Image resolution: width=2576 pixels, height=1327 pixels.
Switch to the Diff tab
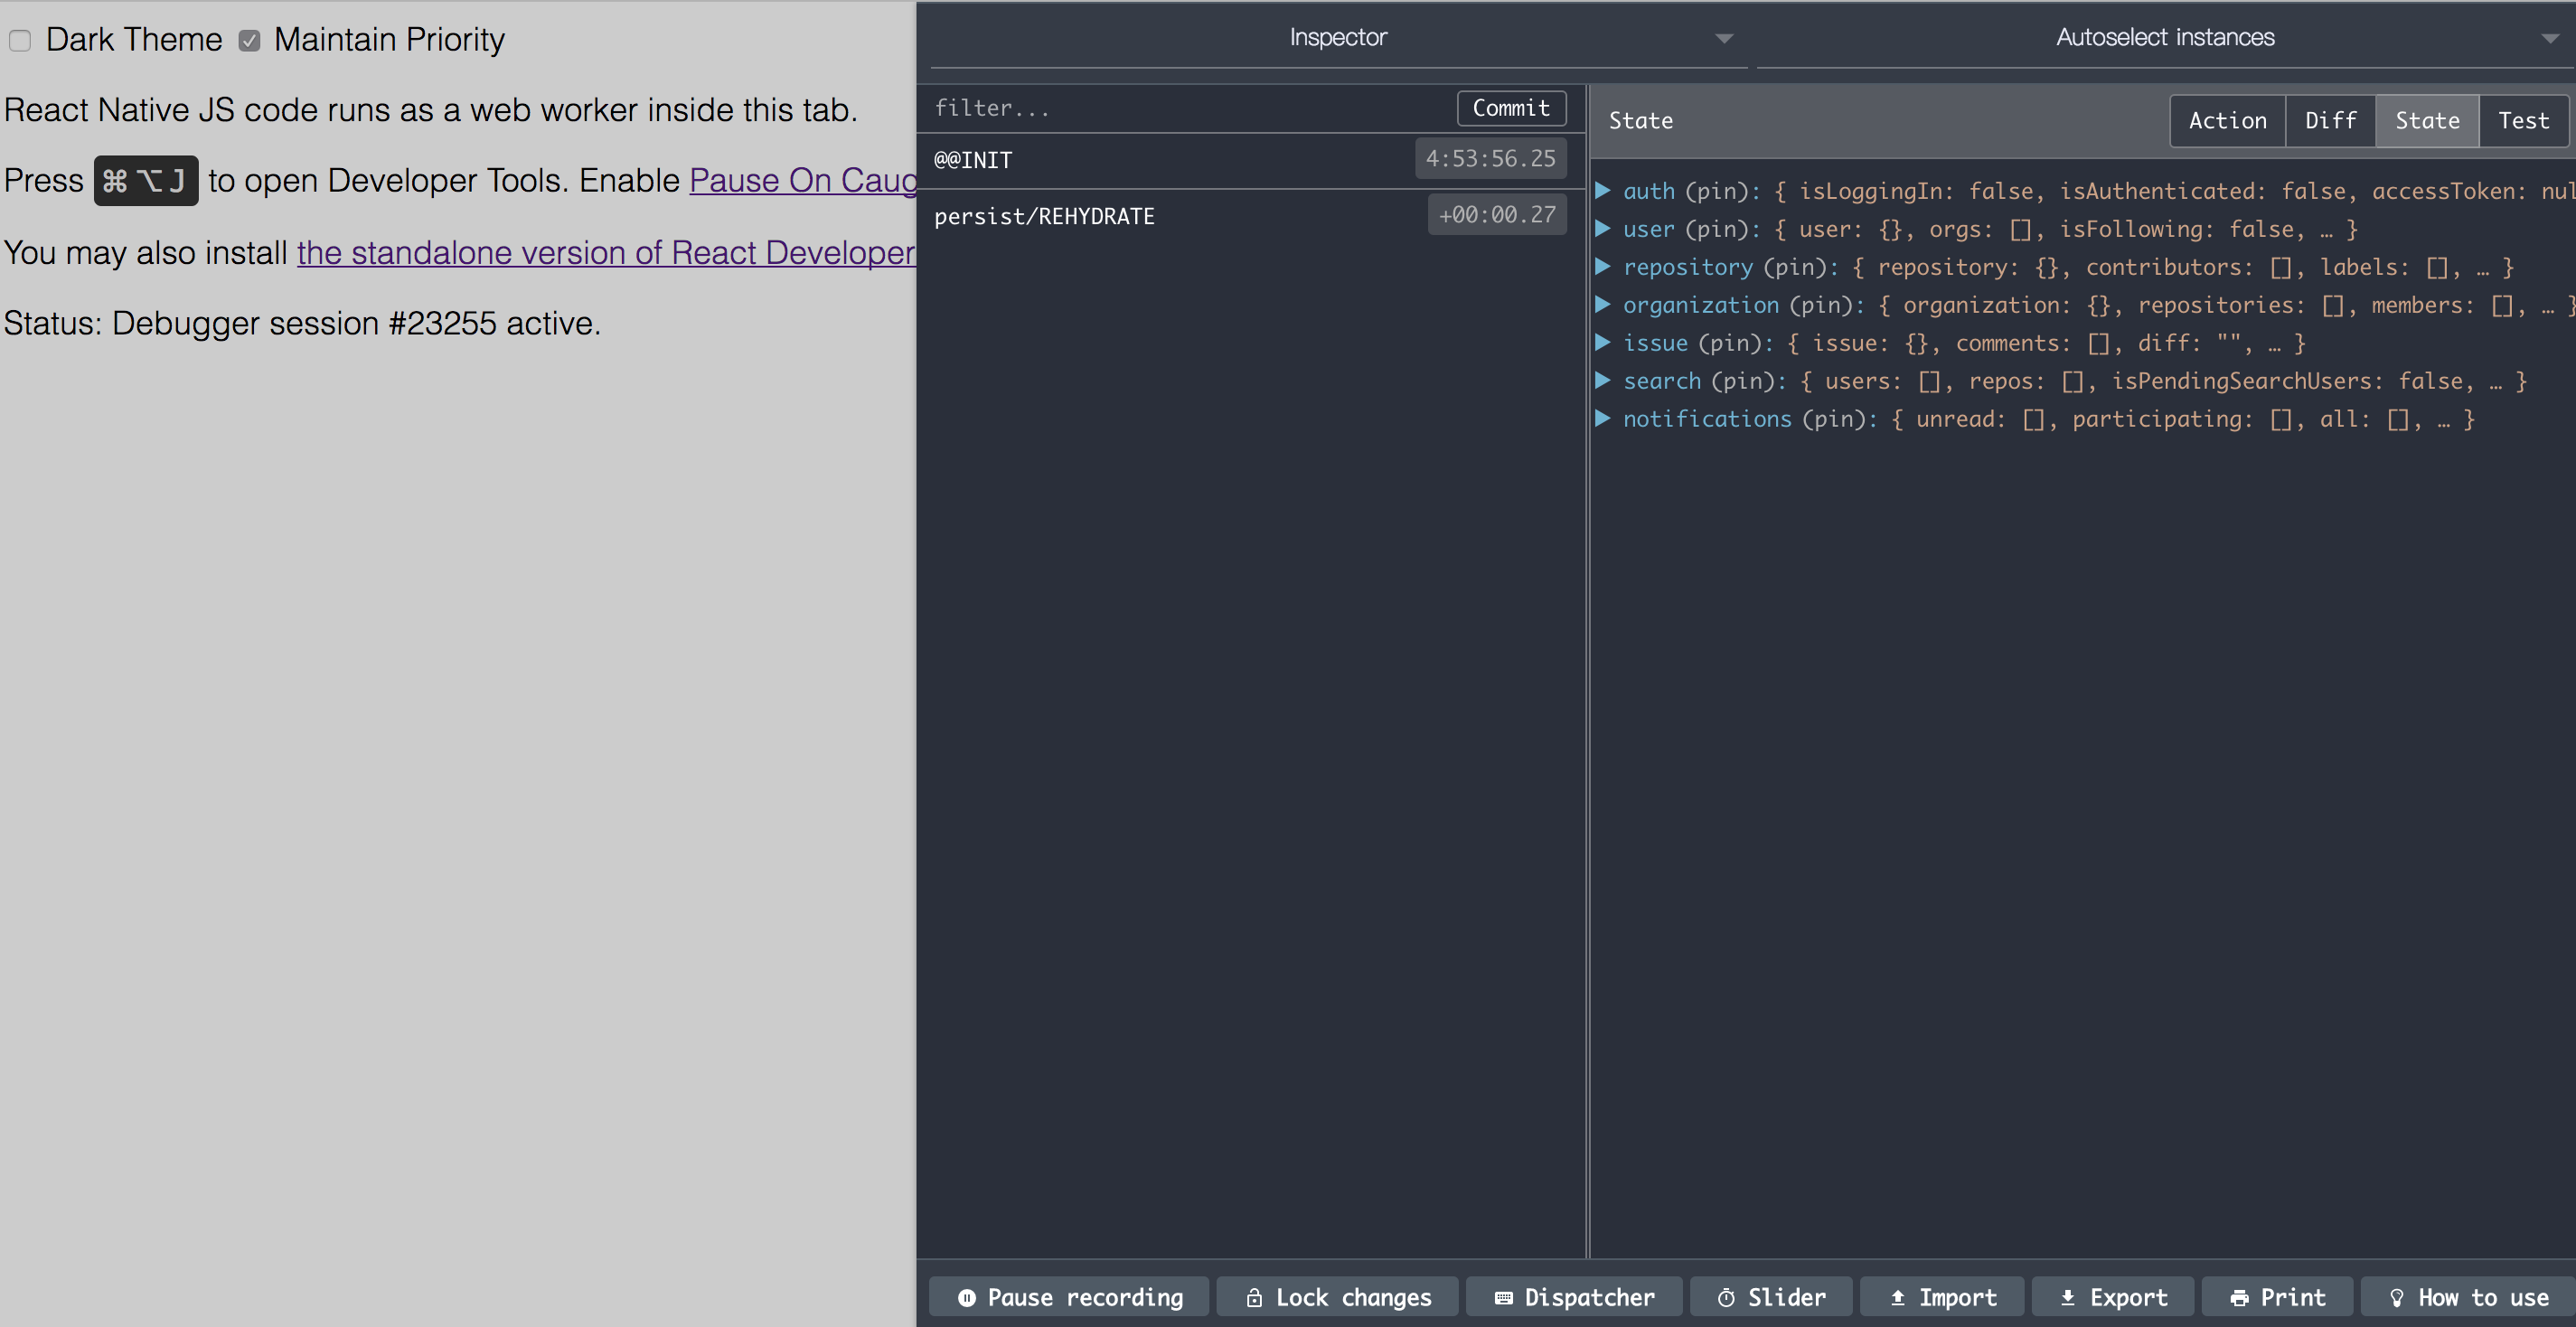(2330, 121)
